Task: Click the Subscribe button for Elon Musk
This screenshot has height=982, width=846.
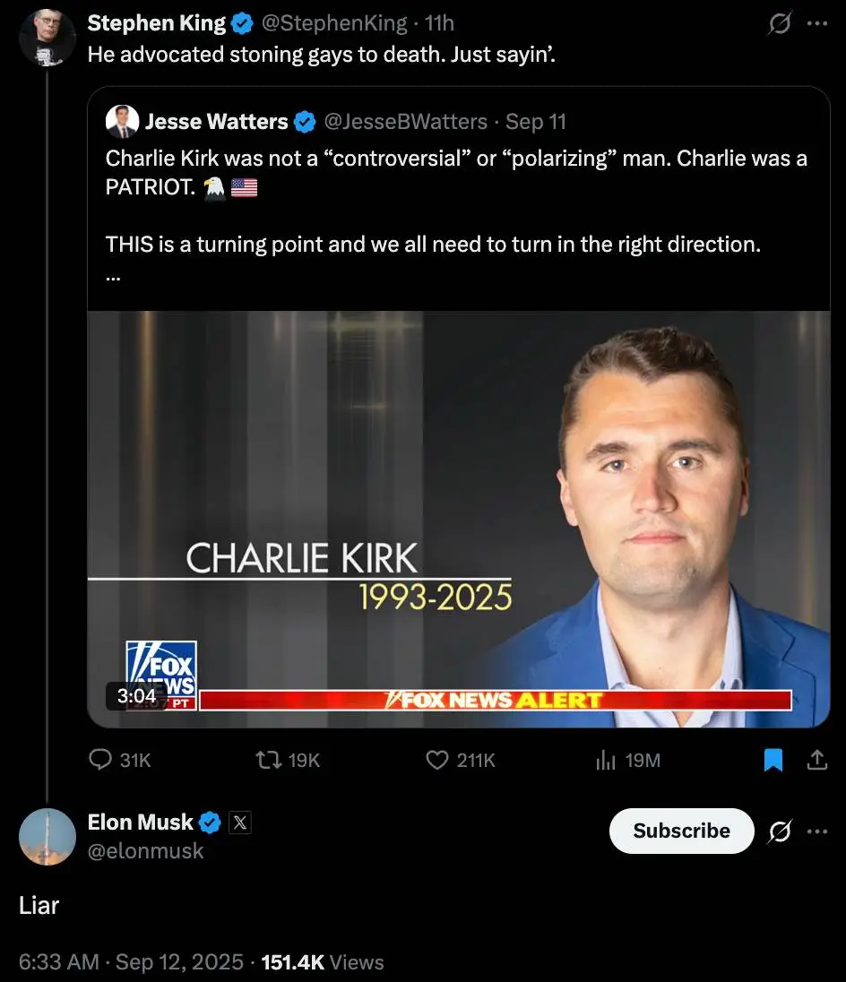Action: coord(681,831)
